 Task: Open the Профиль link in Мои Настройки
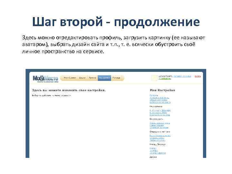click(154, 95)
